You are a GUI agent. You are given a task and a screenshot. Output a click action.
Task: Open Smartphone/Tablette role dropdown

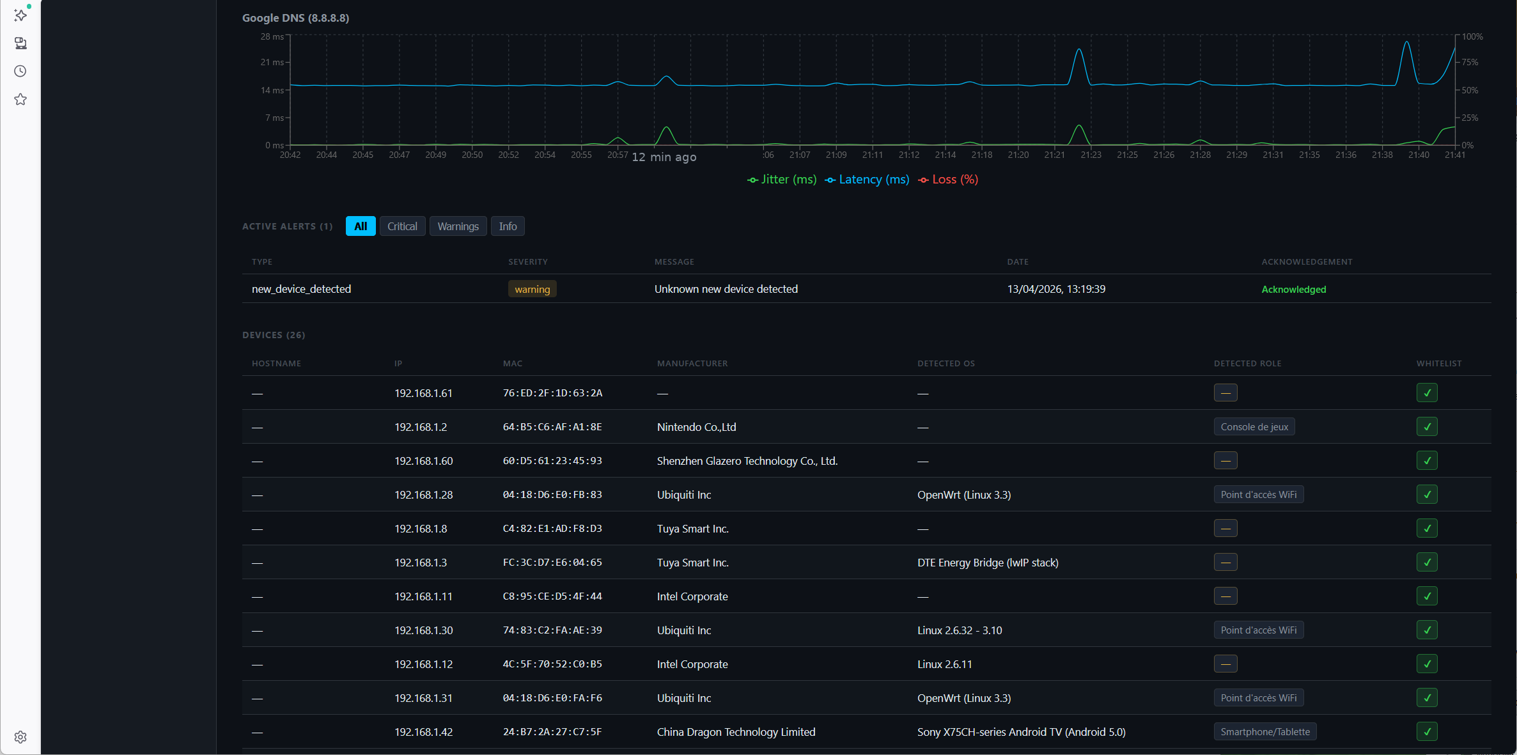(x=1264, y=731)
